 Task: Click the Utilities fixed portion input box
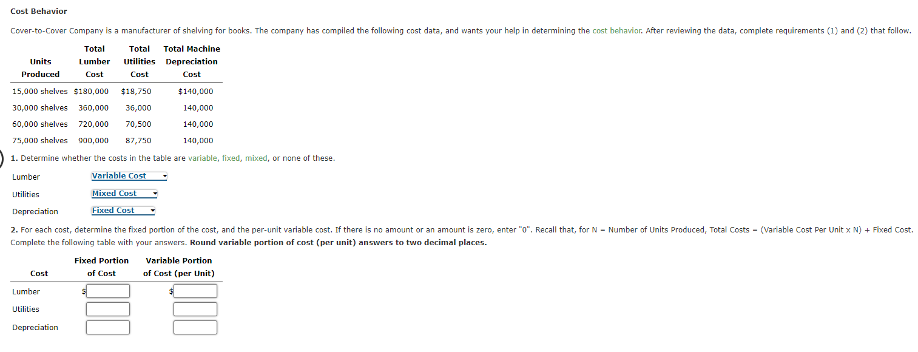pos(108,309)
